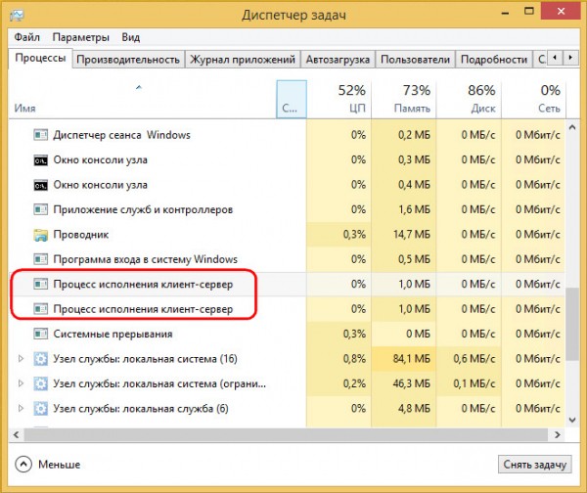Click icon of the first Процесс исполнения клиент-сервер
The height and width of the screenshot is (493, 587).
40,284
